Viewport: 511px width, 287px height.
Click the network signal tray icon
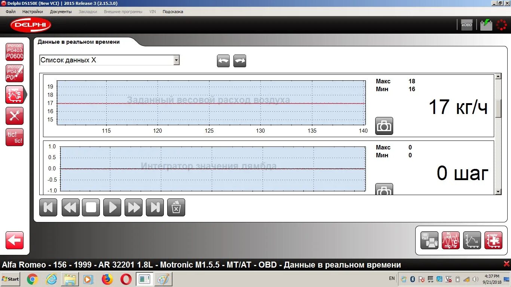(466, 279)
